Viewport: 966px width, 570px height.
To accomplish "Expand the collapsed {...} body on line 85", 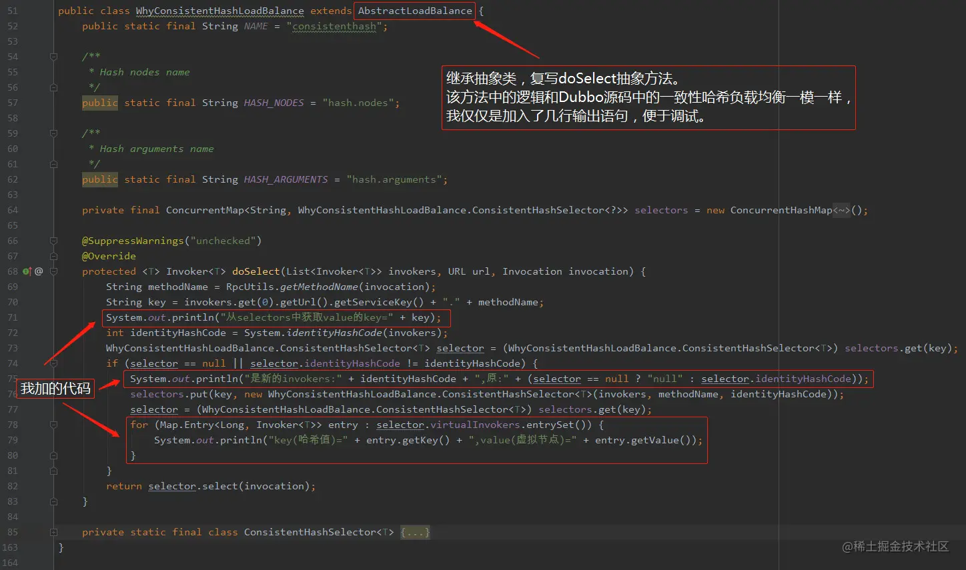I will tap(415, 532).
